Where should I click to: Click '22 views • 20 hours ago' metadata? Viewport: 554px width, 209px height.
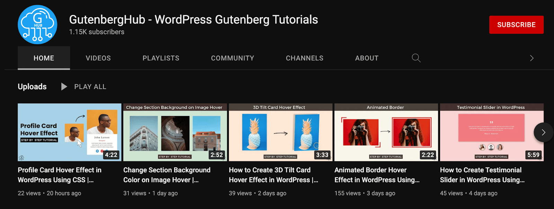coord(50,193)
